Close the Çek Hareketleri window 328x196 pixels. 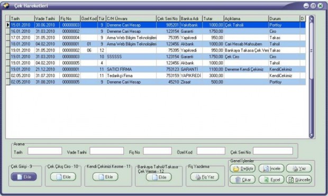click(x=320, y=6)
